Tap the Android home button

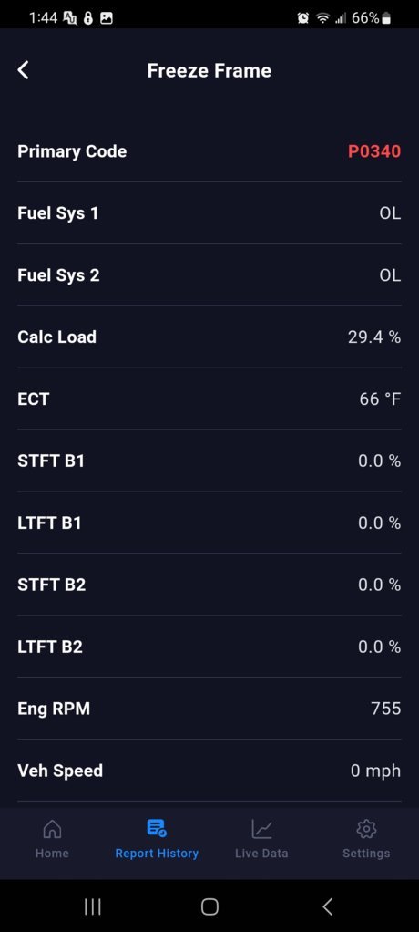[209, 906]
